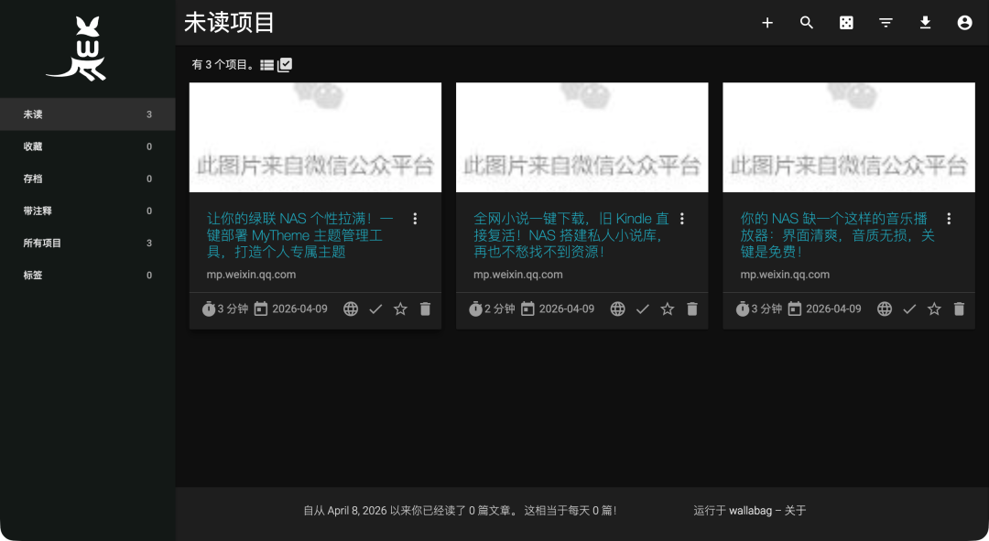
Task: Open the search icon in the top bar
Action: point(807,22)
